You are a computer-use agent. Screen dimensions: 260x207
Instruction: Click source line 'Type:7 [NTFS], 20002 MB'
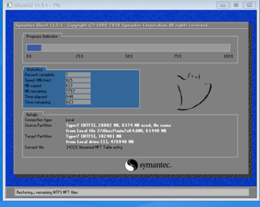pos(118,125)
